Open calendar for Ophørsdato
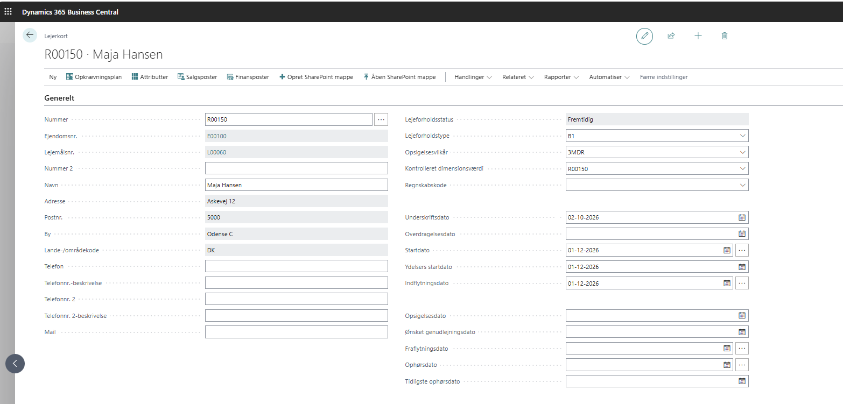The image size is (843, 404). click(x=727, y=365)
